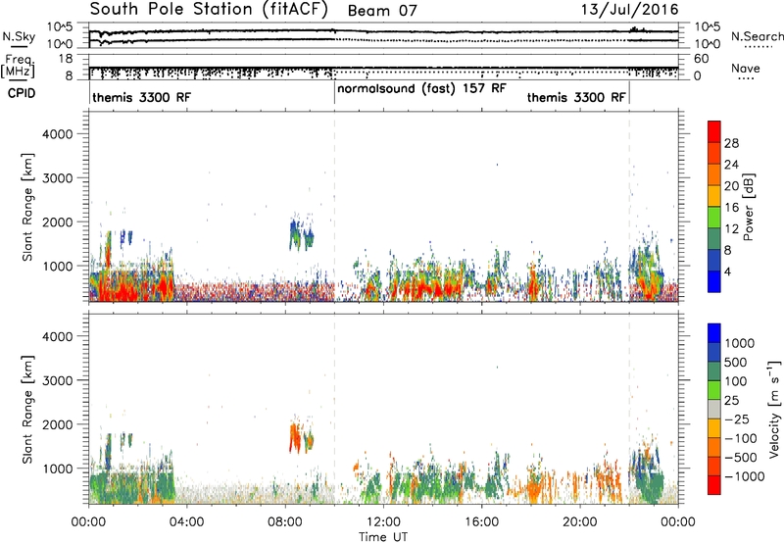Click the first 'themis 3300 RF' label
This screenshot has width=784, height=543.
coord(141,97)
